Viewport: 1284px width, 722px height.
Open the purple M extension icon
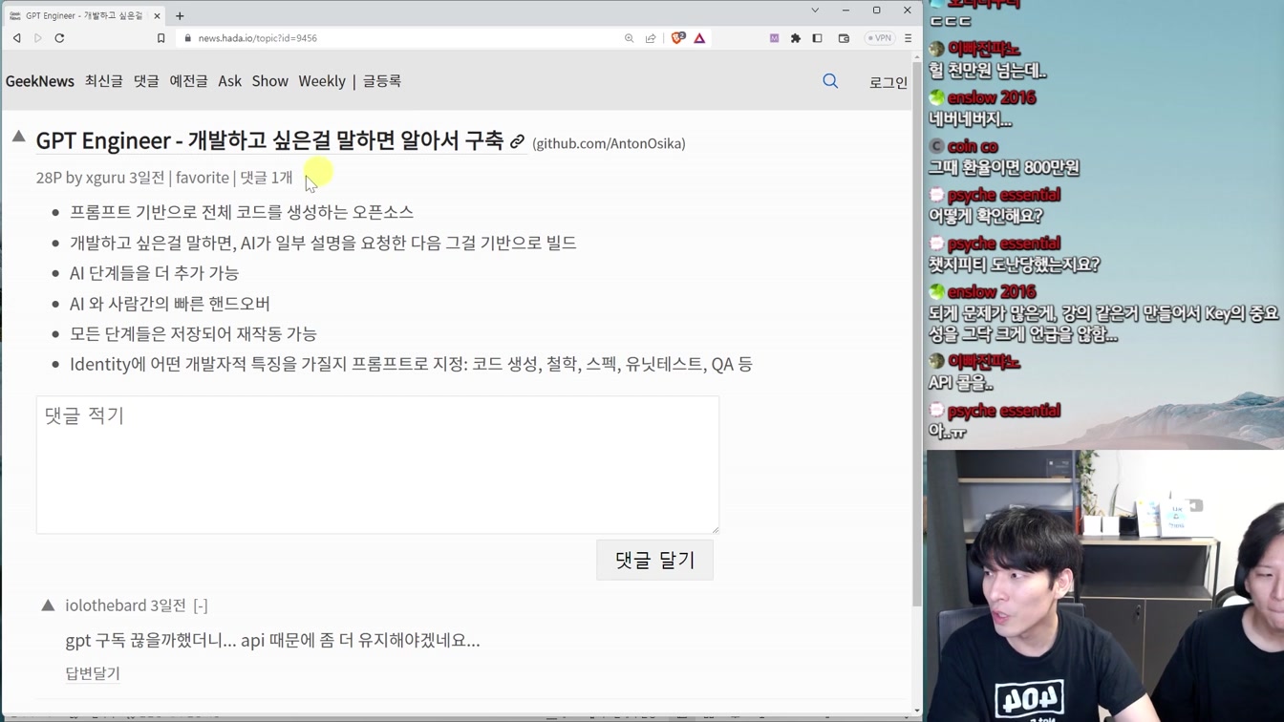tap(774, 38)
